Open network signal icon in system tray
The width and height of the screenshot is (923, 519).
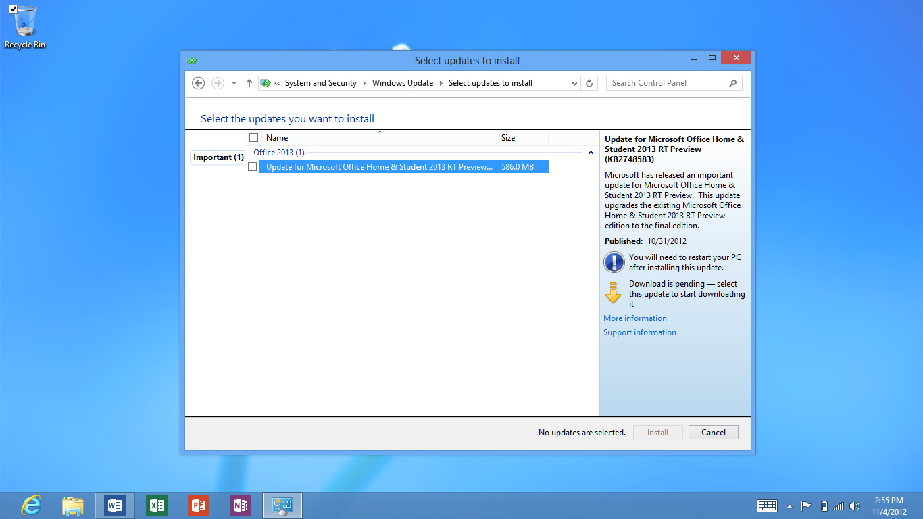[839, 506]
